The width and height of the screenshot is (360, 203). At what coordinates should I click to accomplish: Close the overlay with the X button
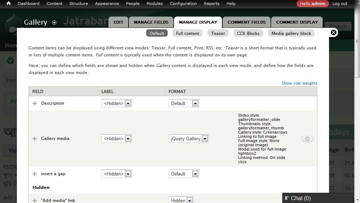coord(333,33)
